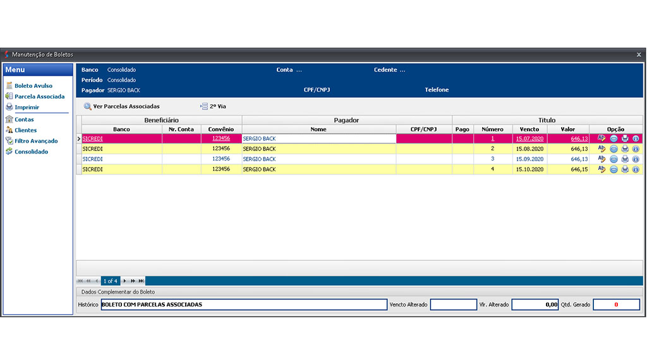Select the due date 15.07.2020 cell
The image size is (647, 364).
pos(530,138)
